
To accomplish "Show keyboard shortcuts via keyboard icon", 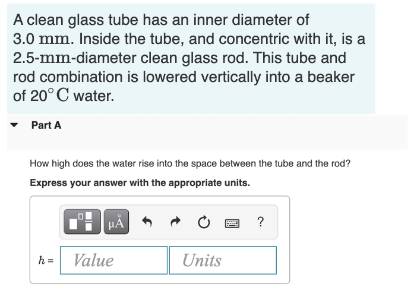I will (x=232, y=223).
